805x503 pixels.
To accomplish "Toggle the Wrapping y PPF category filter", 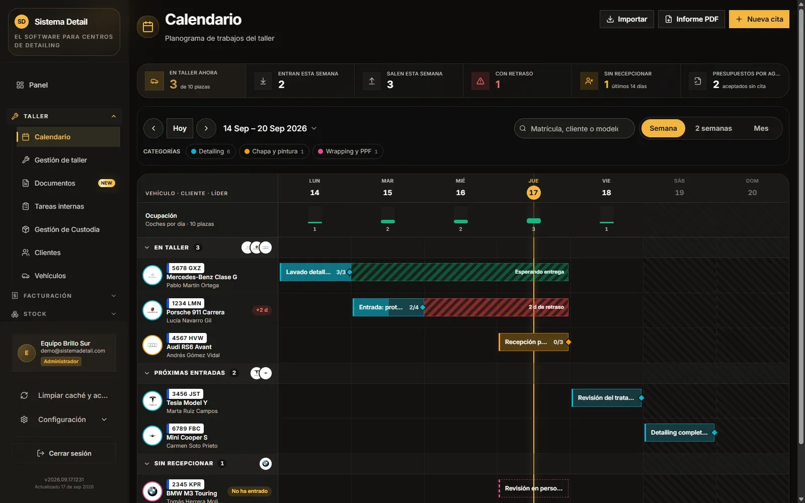I will pyautogui.click(x=348, y=151).
